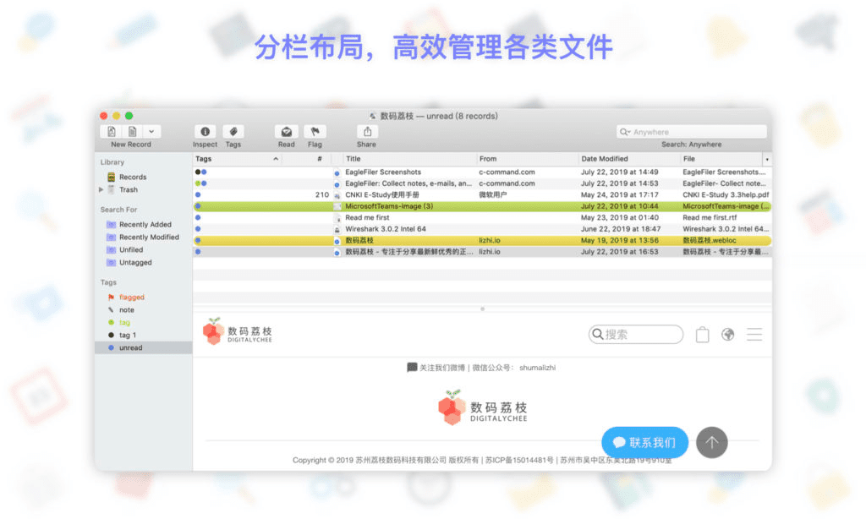Sort by the Date Modified column header
The image size is (866, 519).
(x=629, y=159)
